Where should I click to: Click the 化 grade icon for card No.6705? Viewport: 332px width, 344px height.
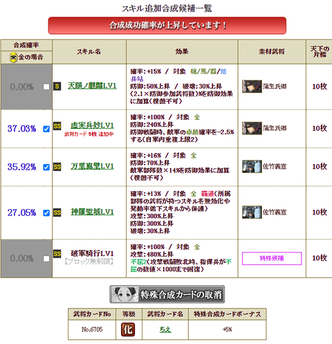click(x=128, y=329)
